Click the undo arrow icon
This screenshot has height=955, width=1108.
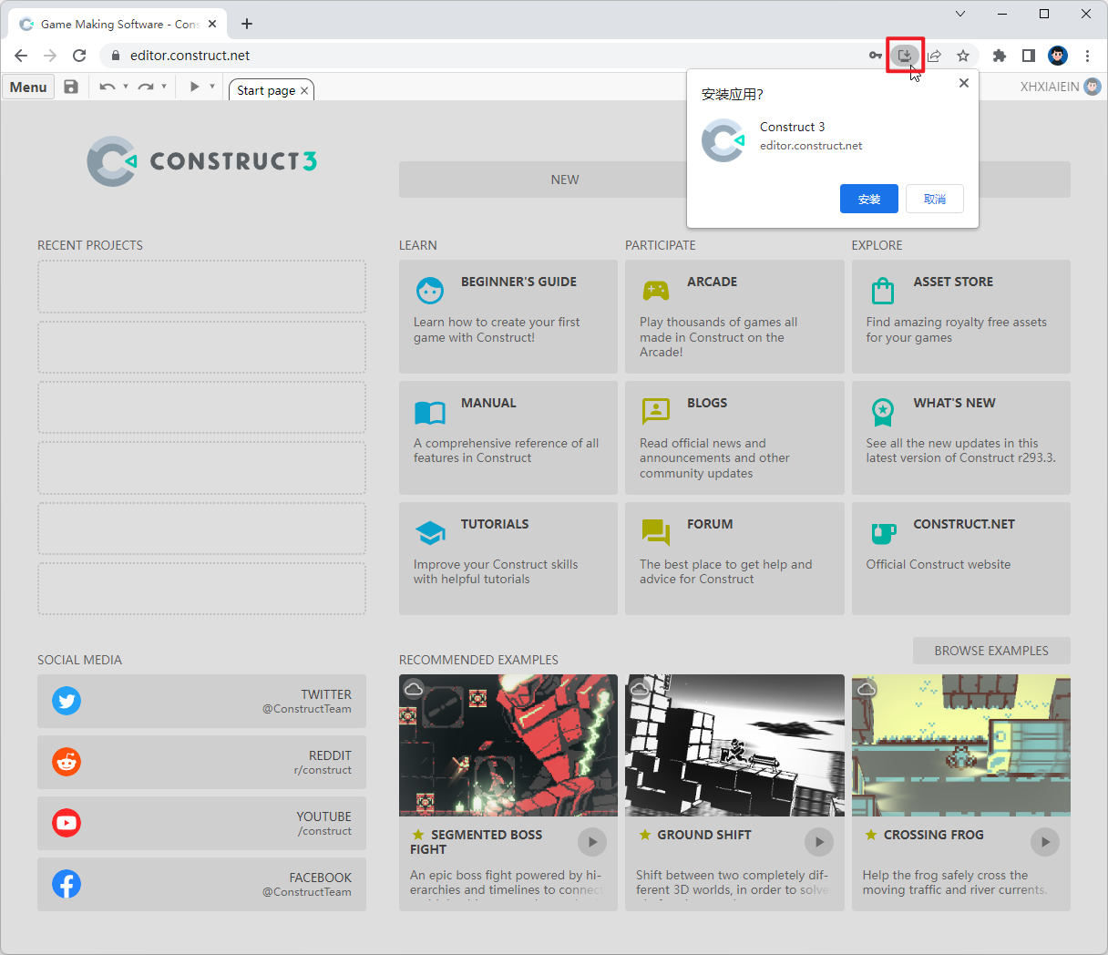point(108,87)
